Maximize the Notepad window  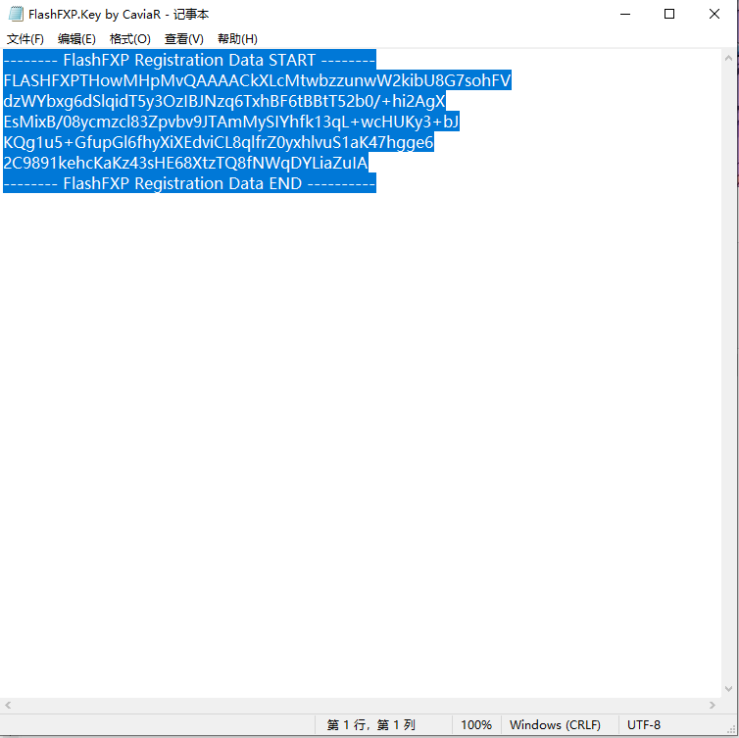coord(669,14)
